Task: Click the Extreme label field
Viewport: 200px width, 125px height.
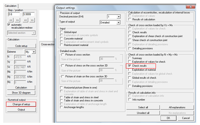Action: coord(15,52)
